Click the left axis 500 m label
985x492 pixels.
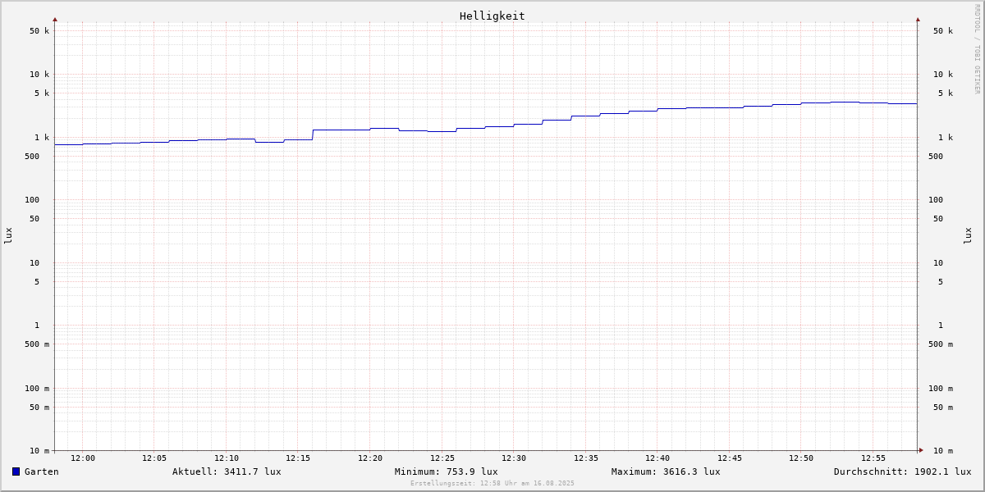[x=37, y=344]
